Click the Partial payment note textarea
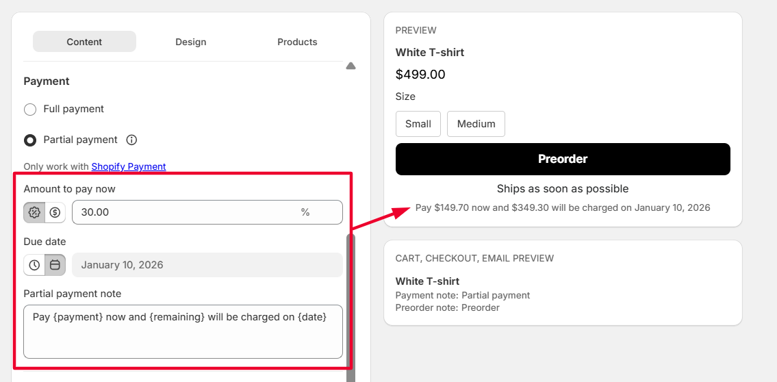 183,331
